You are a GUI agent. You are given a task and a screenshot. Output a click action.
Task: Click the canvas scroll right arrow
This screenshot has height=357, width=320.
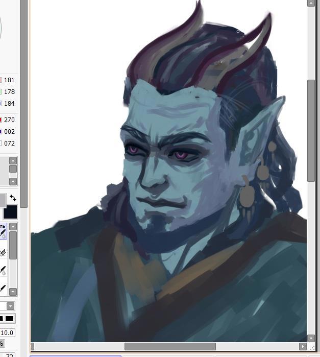point(303,347)
